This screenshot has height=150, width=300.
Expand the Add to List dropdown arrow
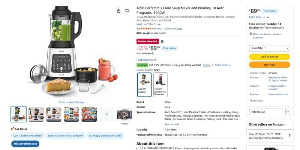pos(288,112)
